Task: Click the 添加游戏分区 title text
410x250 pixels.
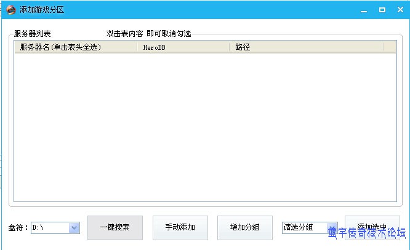Action: pos(42,10)
